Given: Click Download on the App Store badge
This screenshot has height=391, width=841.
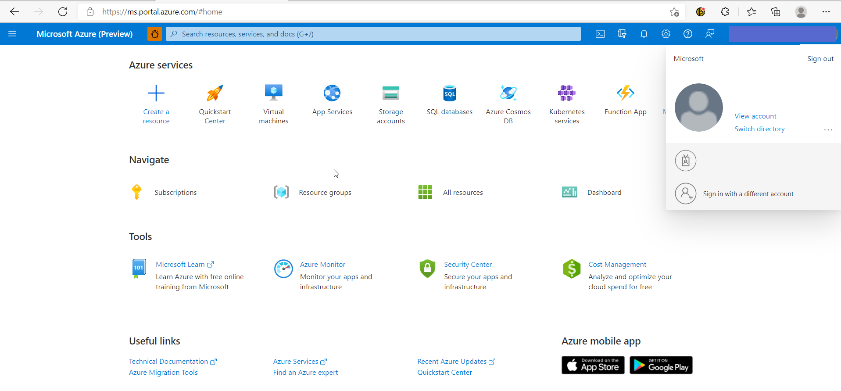Looking at the screenshot, I should (593, 365).
